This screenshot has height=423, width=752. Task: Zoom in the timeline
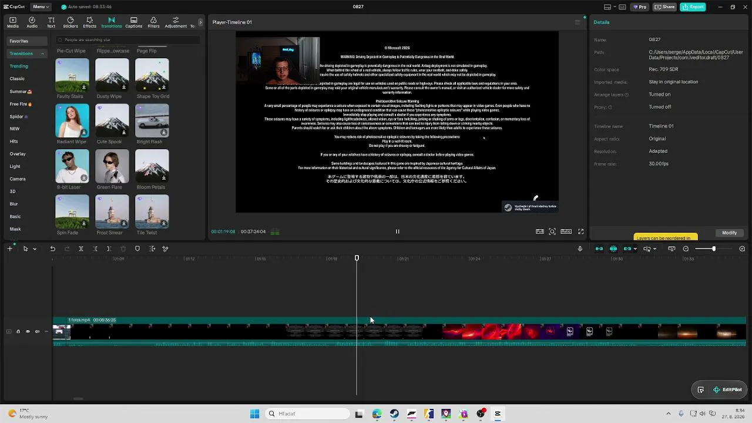coord(742,249)
